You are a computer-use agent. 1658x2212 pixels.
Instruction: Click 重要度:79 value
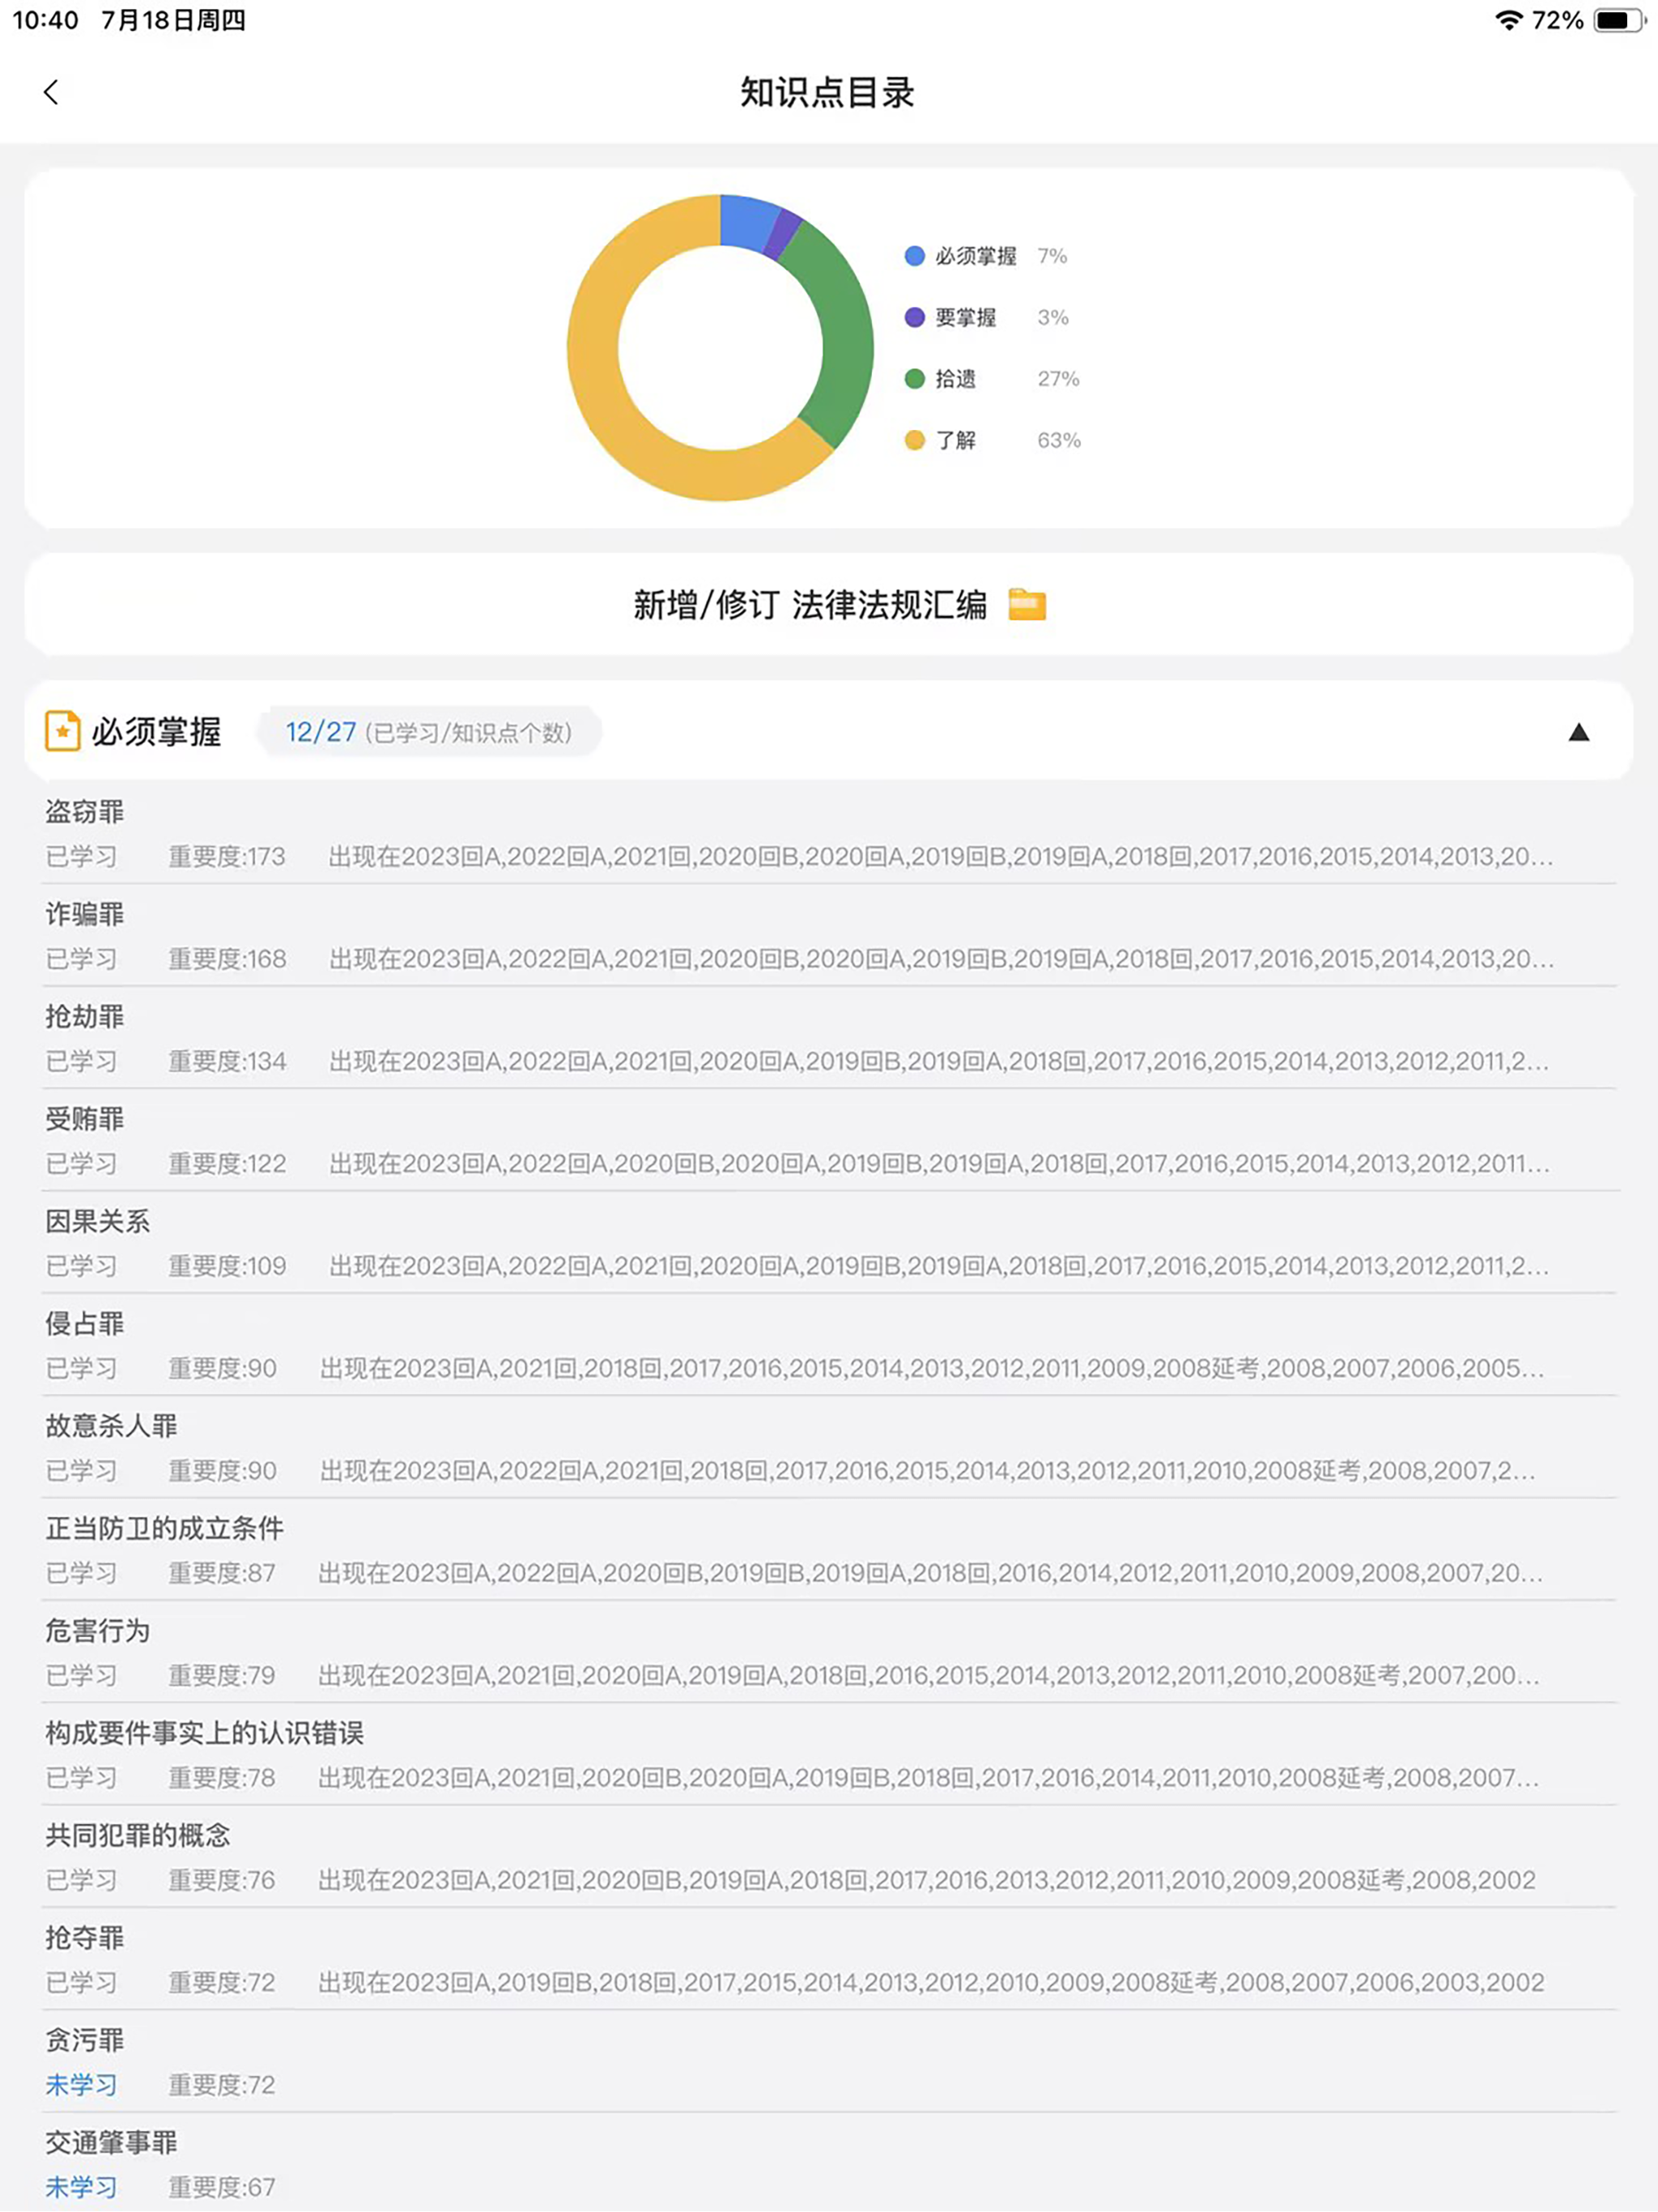tap(222, 1676)
